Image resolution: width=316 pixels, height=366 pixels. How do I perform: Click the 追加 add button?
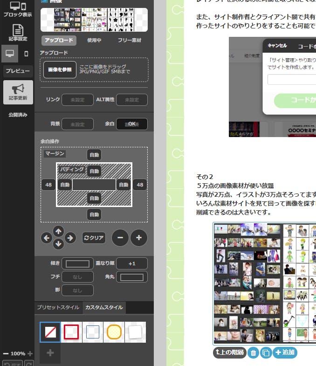click(285, 352)
